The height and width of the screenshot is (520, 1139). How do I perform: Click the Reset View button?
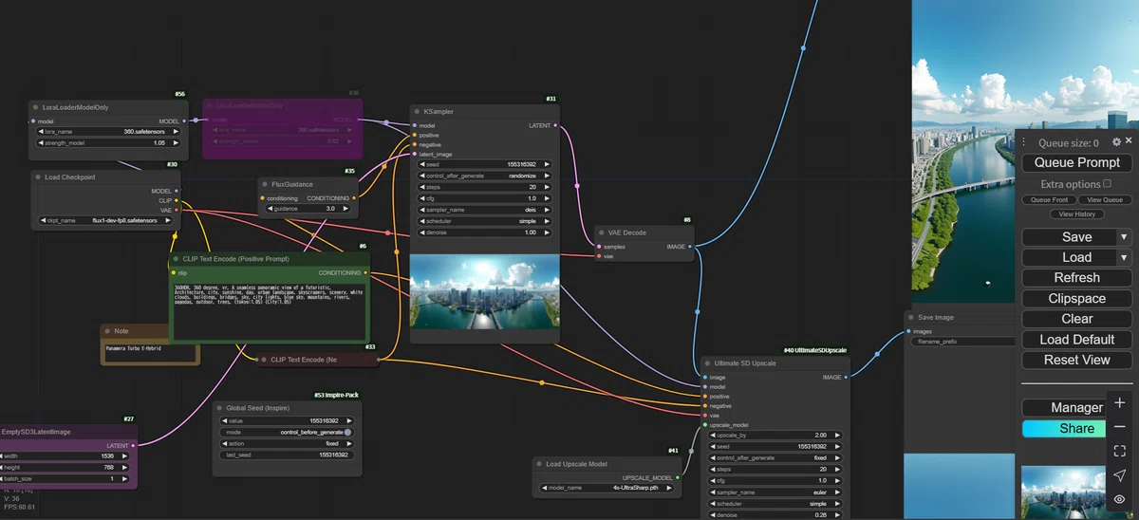pos(1076,360)
